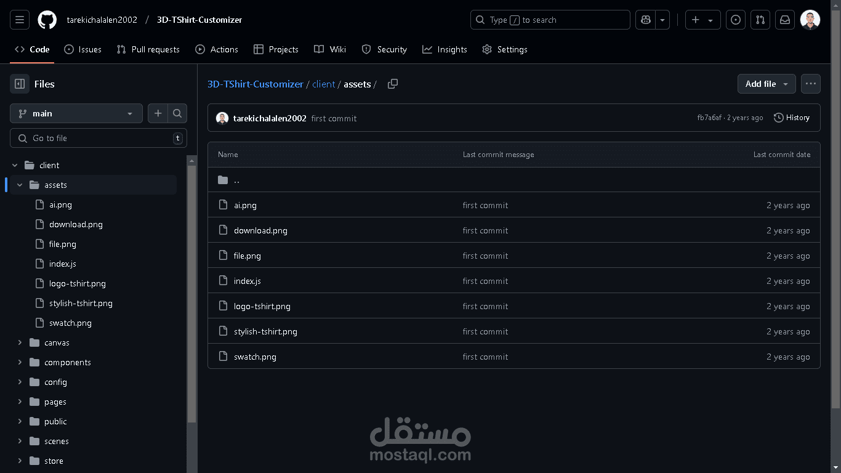
Task: Open the more options ellipsis button
Action: point(811,84)
